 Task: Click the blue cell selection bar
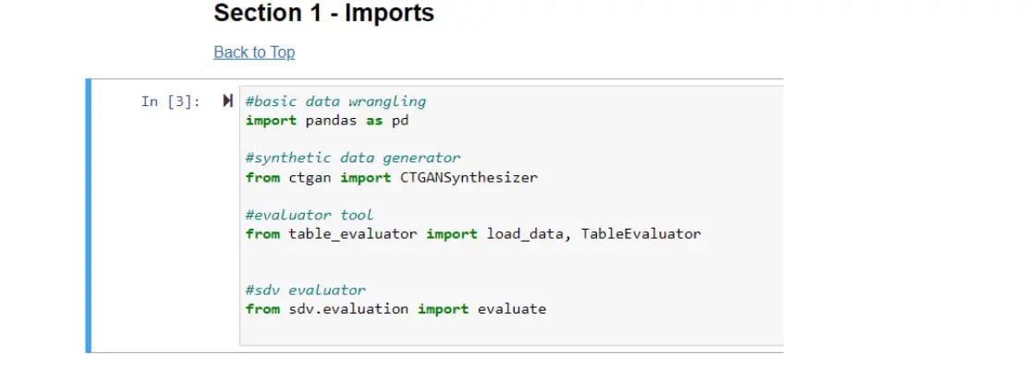click(x=88, y=216)
